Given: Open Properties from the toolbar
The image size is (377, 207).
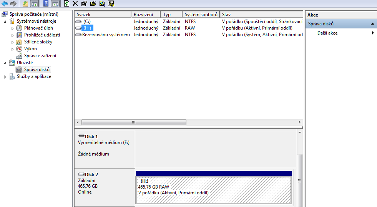Looking at the screenshot, I should [x=84, y=3].
